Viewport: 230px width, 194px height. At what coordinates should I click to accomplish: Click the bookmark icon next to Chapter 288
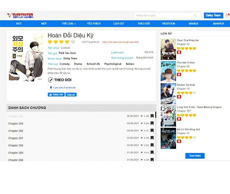pos(152,160)
